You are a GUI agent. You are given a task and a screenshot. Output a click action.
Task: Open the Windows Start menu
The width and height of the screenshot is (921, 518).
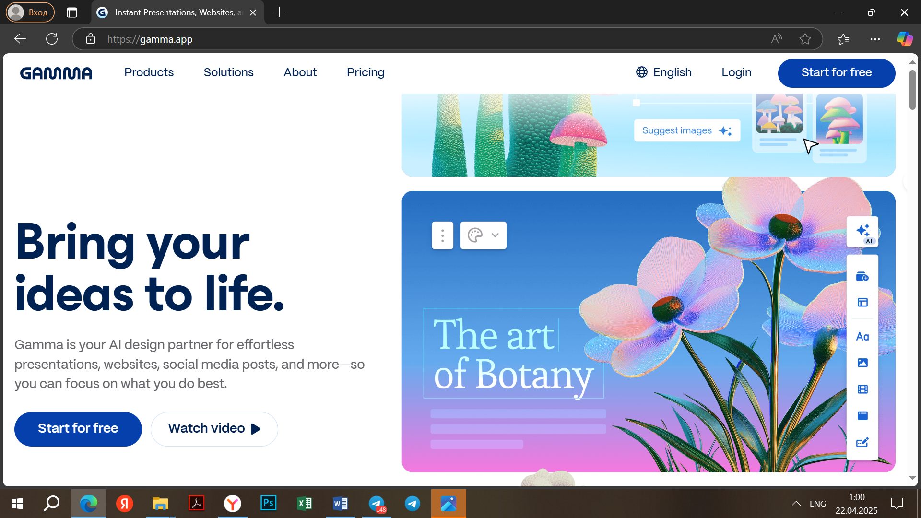17,504
